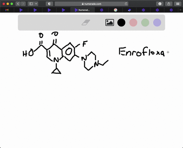Switch to the Google tab
This screenshot has height=148, width=183.
click(116, 10)
